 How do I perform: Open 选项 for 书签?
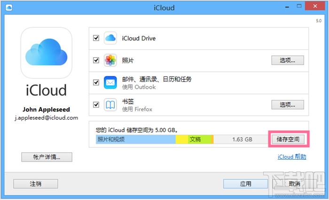288,105
